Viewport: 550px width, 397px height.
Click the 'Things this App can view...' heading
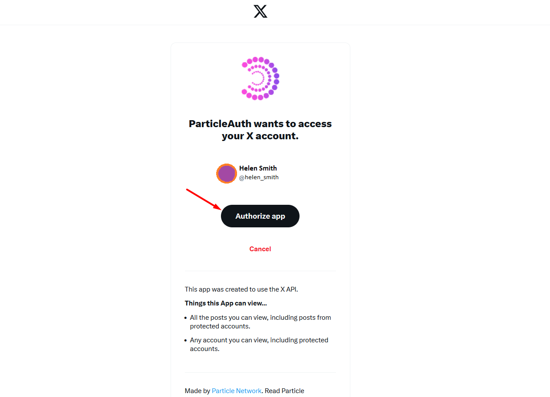click(x=226, y=303)
